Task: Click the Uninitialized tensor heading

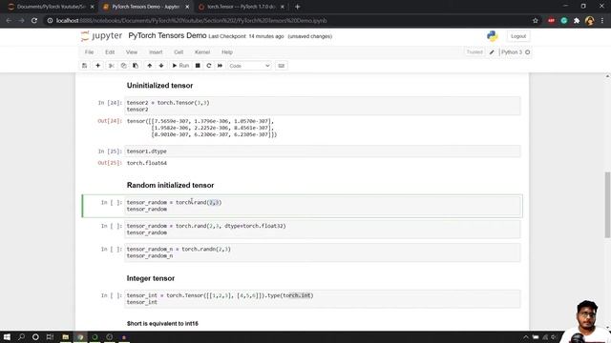Action: click(159, 86)
